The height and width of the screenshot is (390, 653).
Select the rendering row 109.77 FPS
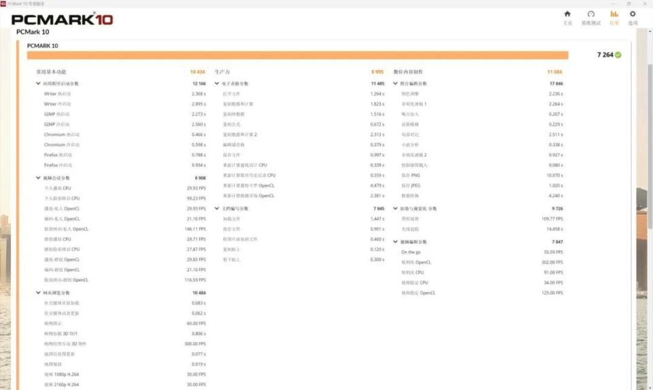pos(482,219)
